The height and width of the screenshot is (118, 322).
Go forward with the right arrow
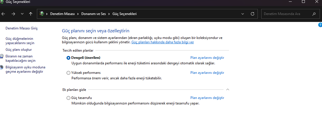[13, 14]
